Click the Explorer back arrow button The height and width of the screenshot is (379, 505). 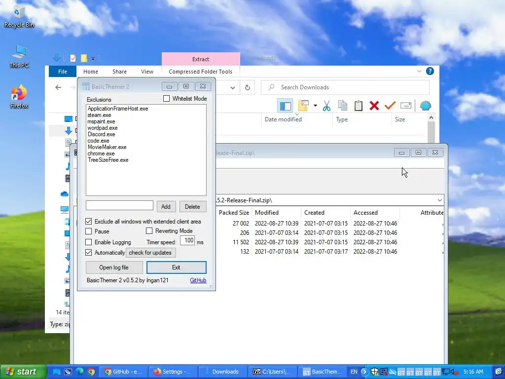coord(58,87)
